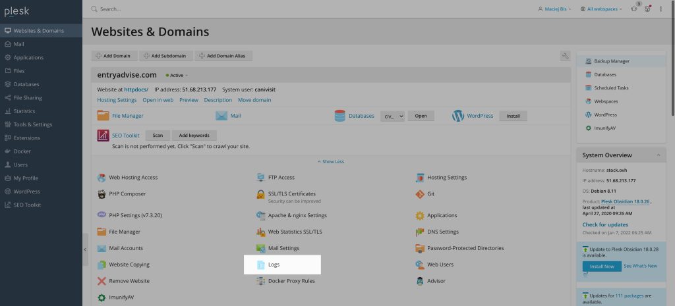This screenshot has height=306, width=675.
Task: Open Extensions in the sidebar
Action: (x=41, y=138)
